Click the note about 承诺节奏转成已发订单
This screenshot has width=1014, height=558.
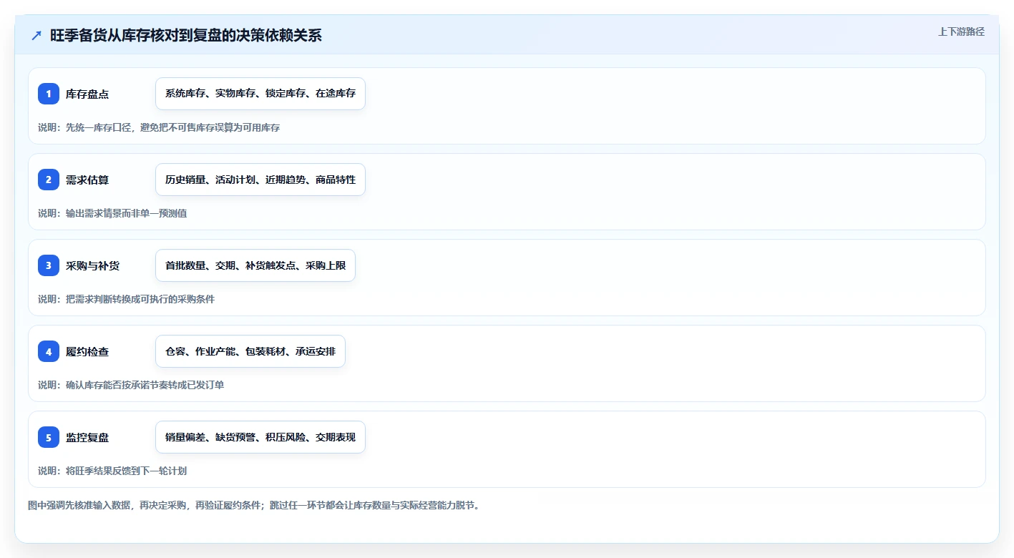point(131,385)
